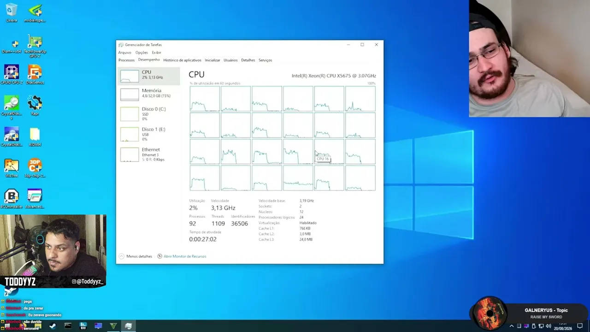The width and height of the screenshot is (590, 332).
Task: Switch to Histórico de aplicativos tab
Action: [x=182, y=60]
